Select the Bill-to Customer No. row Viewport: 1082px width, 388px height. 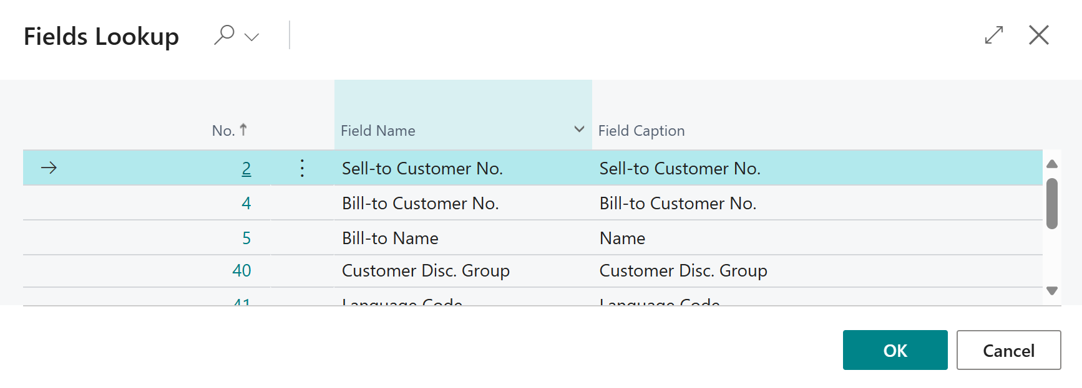click(420, 202)
